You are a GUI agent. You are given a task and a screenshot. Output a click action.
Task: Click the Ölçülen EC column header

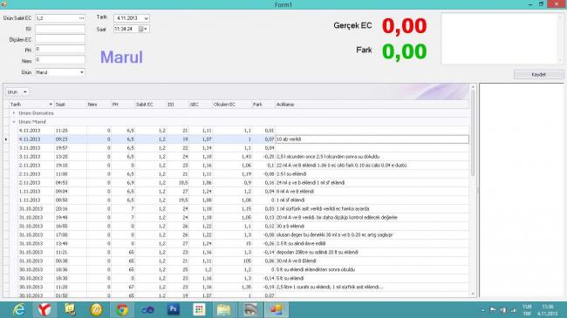click(x=231, y=105)
